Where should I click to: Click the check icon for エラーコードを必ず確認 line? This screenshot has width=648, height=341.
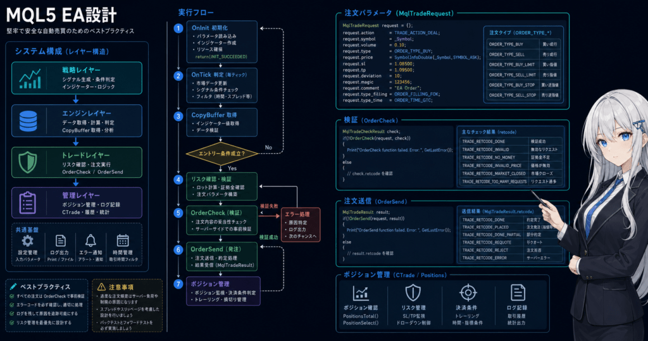12,305
